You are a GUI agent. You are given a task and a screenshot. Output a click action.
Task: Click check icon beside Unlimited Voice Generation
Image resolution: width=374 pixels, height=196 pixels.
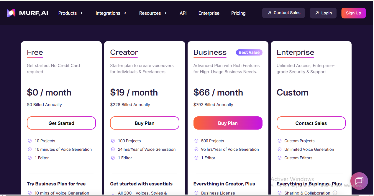280,149
